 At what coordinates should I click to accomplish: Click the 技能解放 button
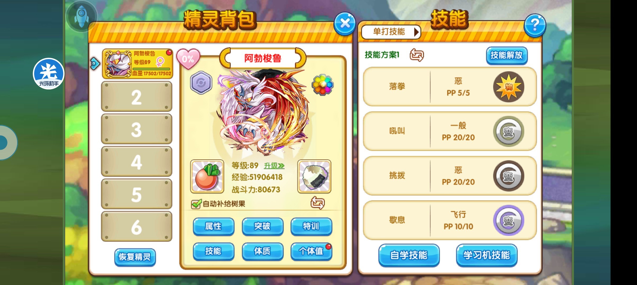[x=507, y=55]
